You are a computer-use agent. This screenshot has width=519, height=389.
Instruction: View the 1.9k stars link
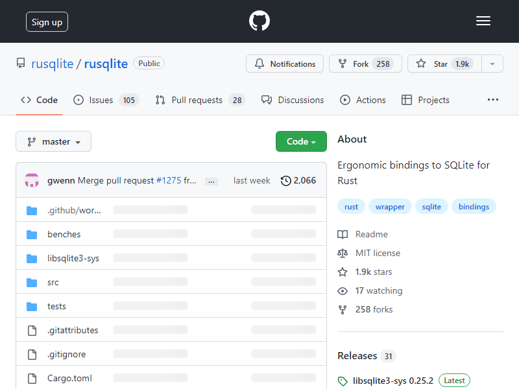tap(374, 272)
